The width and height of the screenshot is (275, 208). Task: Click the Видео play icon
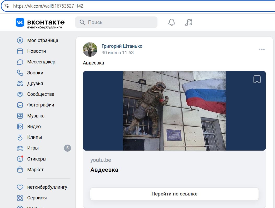(x=20, y=127)
